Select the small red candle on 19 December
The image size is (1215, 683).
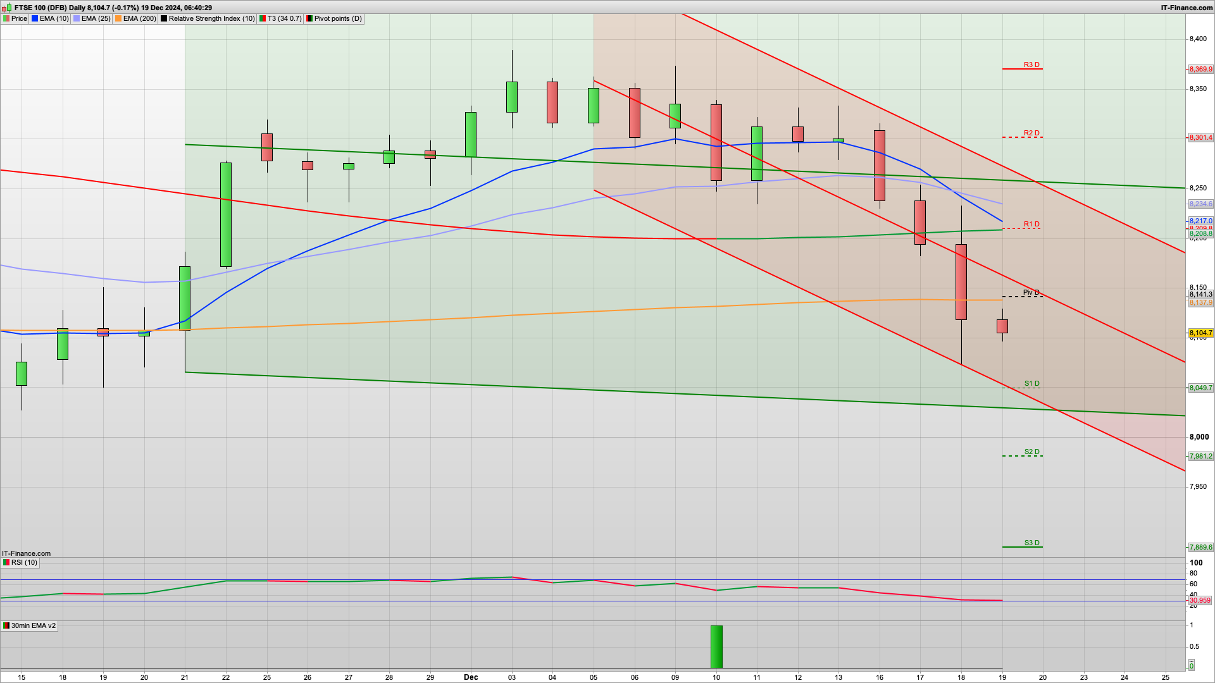pyautogui.click(x=1002, y=326)
